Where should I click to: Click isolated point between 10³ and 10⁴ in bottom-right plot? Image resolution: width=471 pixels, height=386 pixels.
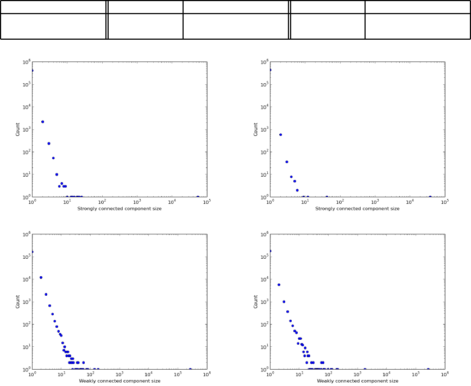[x=365, y=369]
